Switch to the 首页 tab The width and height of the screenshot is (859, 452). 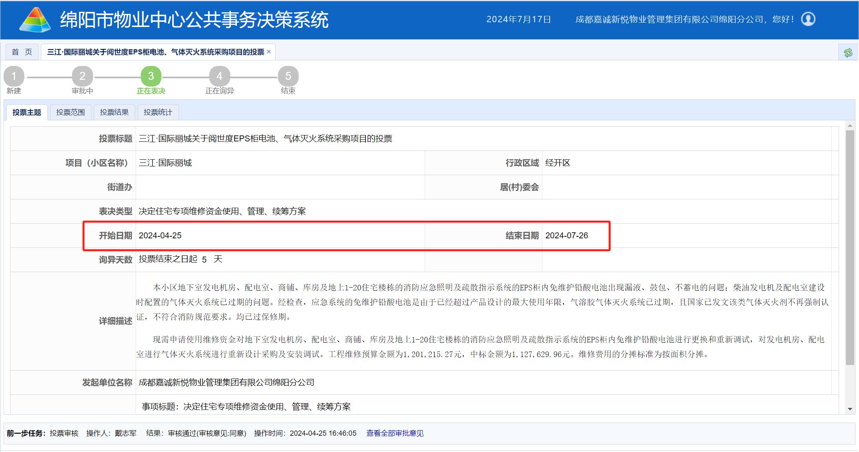coord(22,52)
